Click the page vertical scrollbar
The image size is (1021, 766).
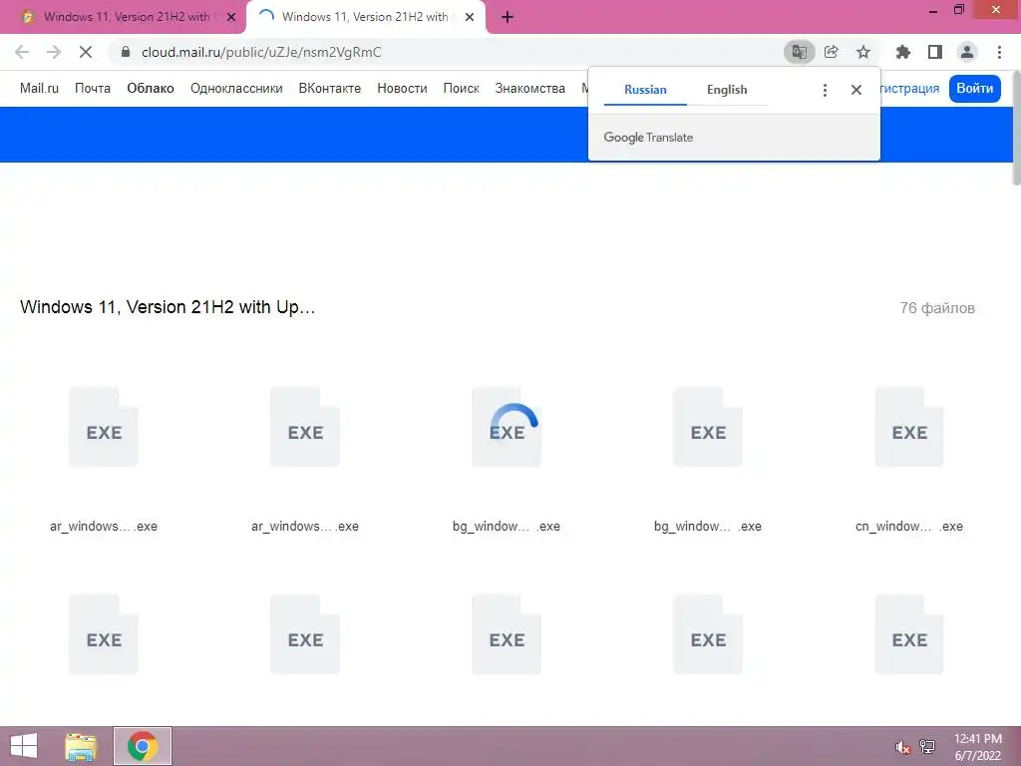coord(1016,127)
